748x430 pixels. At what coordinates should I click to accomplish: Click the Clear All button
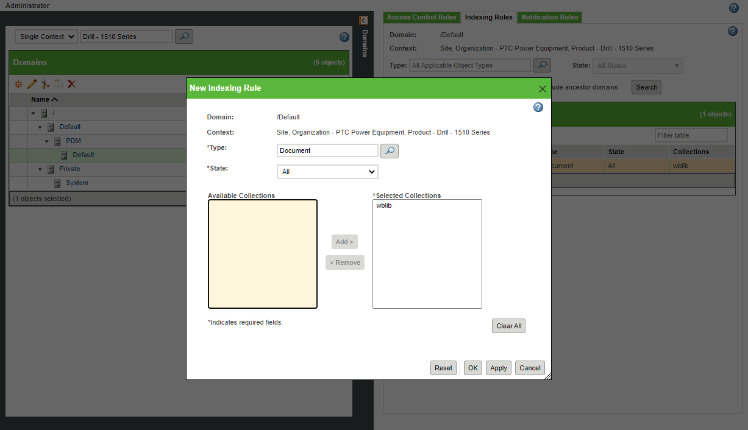click(x=508, y=326)
